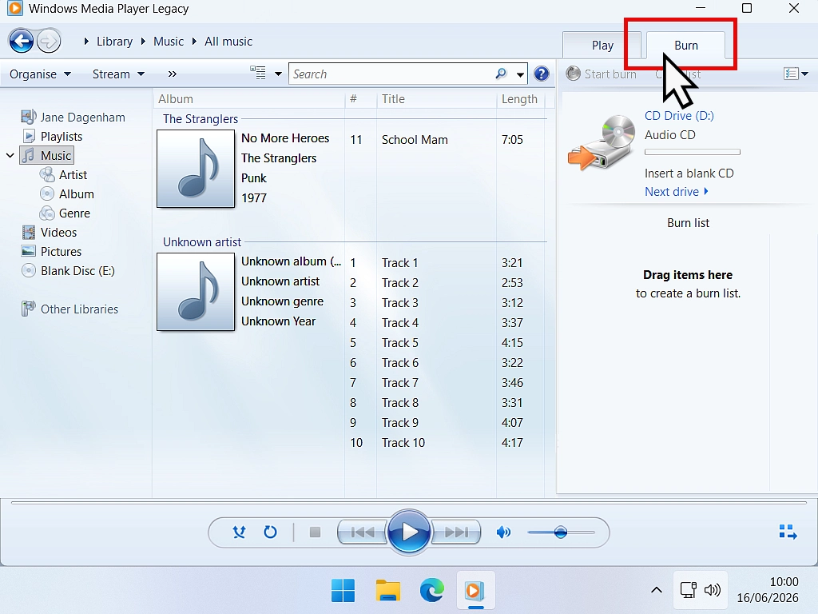The image size is (818, 614).
Task: Click the greyed forward navigation arrow
Action: 49,42
